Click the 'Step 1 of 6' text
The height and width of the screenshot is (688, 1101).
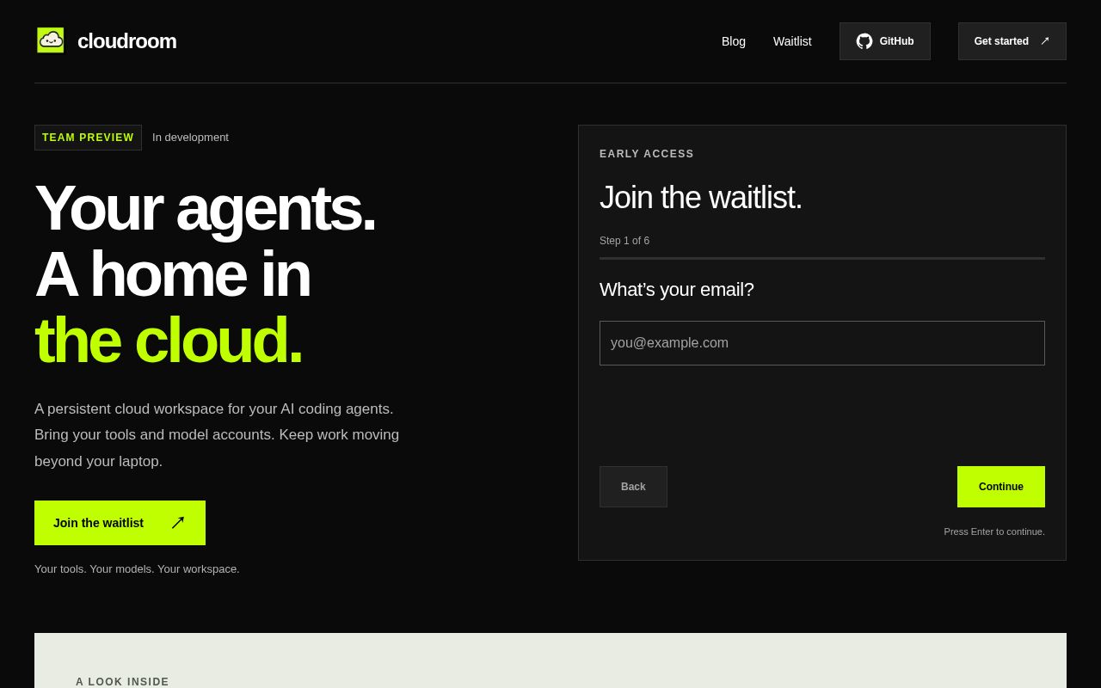(624, 241)
